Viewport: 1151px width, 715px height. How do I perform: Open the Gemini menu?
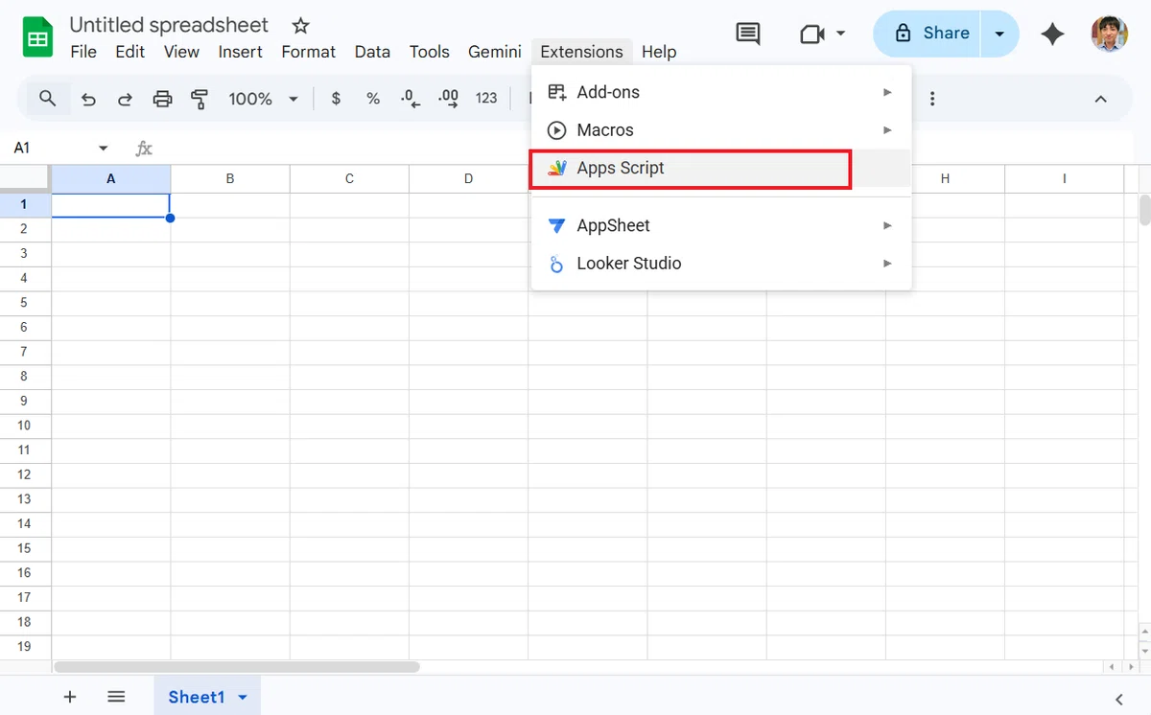click(x=495, y=52)
